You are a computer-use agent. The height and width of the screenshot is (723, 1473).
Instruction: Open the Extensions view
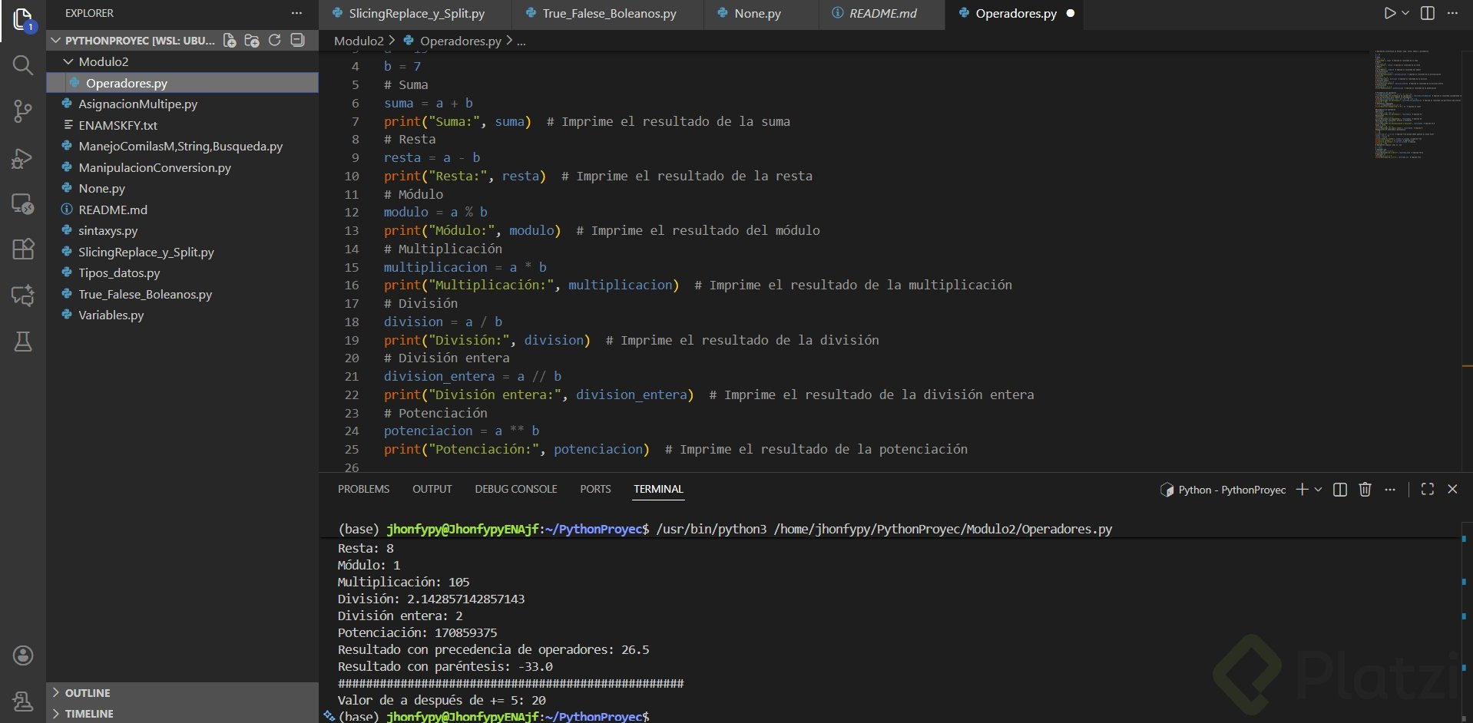(23, 249)
